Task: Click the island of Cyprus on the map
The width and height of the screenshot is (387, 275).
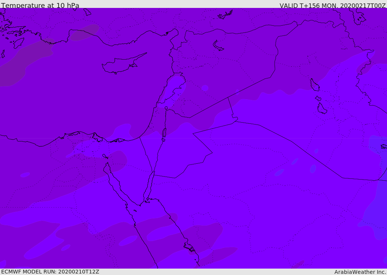Action: click(x=124, y=64)
